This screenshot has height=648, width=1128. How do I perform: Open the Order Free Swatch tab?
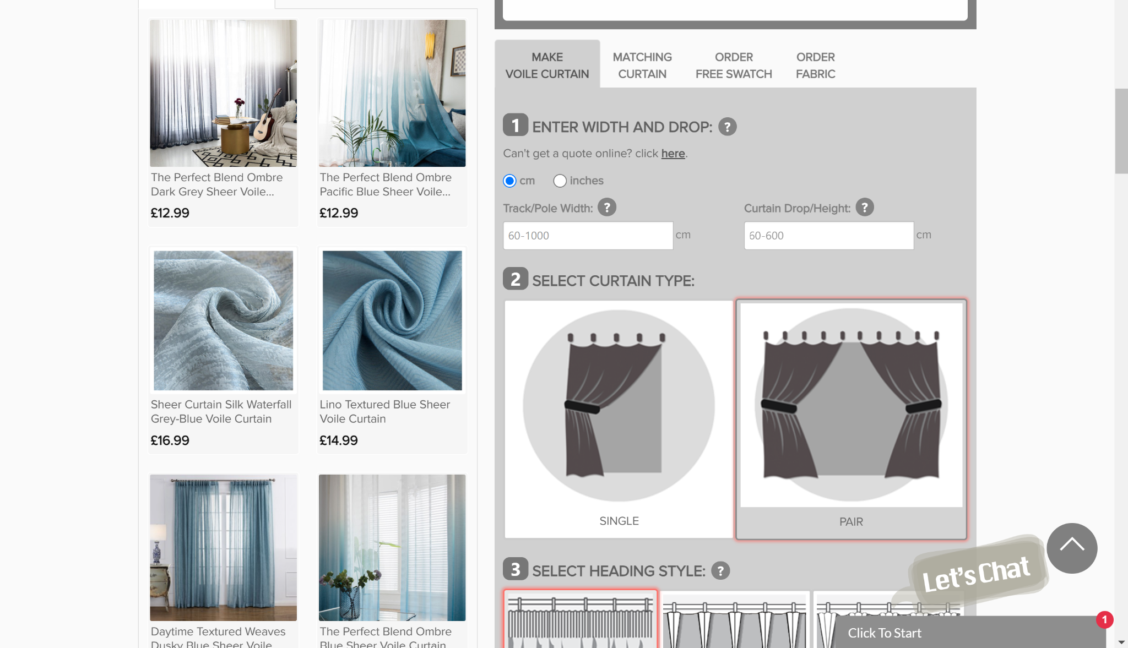click(x=733, y=66)
